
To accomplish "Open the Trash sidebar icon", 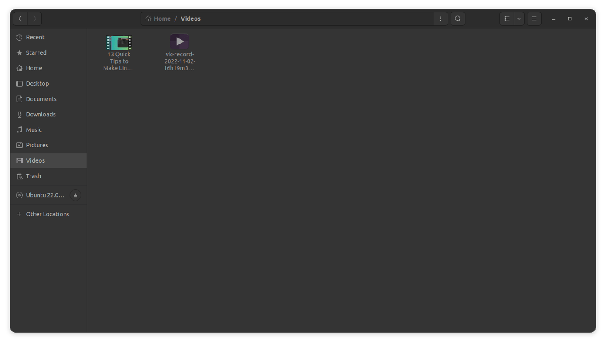I will [x=19, y=176].
